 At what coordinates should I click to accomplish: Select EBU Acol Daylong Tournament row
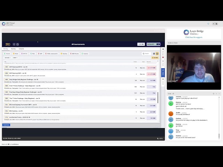(x=80, y=106)
